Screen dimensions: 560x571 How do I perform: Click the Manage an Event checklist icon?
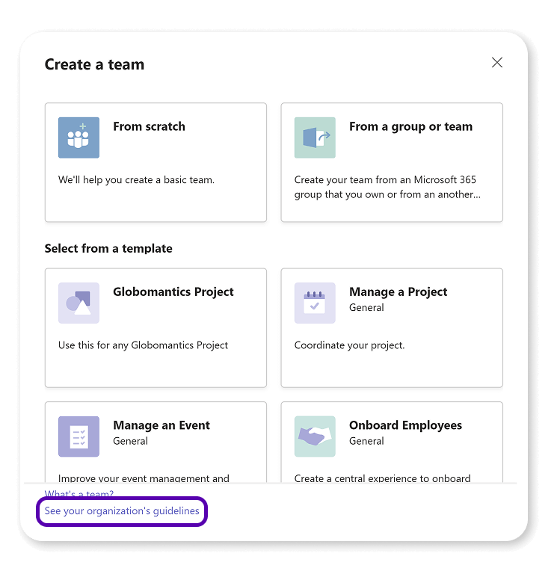tap(79, 436)
